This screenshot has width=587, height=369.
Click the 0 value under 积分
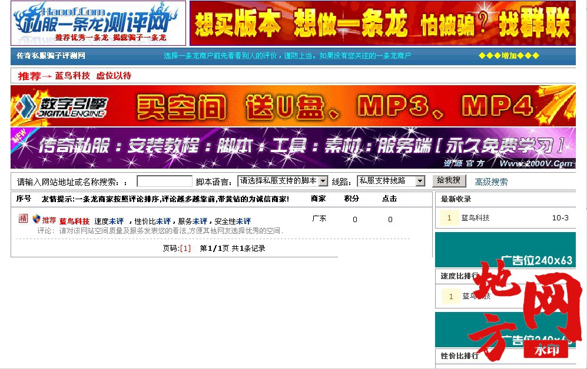355,220
